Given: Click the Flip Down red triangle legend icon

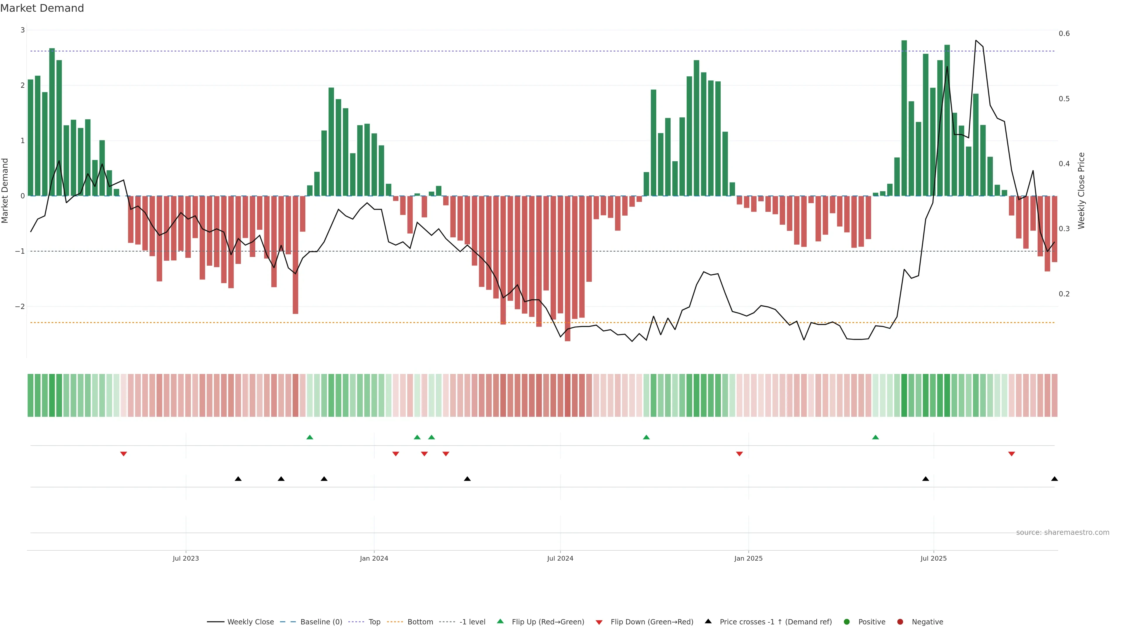Looking at the screenshot, I should click(599, 622).
